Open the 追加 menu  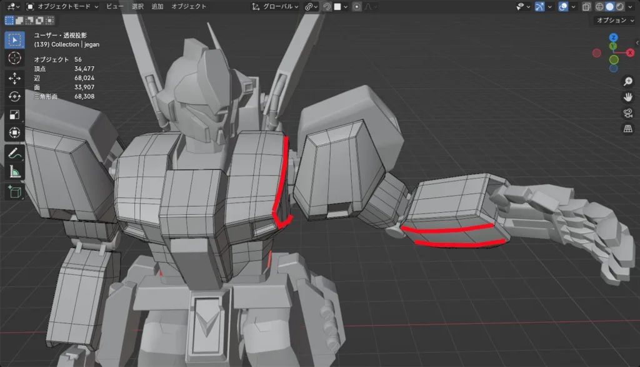pos(157,6)
